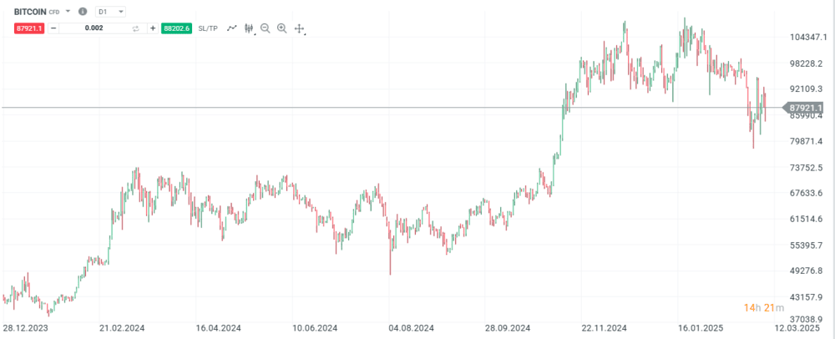Toggle the volume units swap icon
Screen dimensions: 835x339
tap(136, 28)
